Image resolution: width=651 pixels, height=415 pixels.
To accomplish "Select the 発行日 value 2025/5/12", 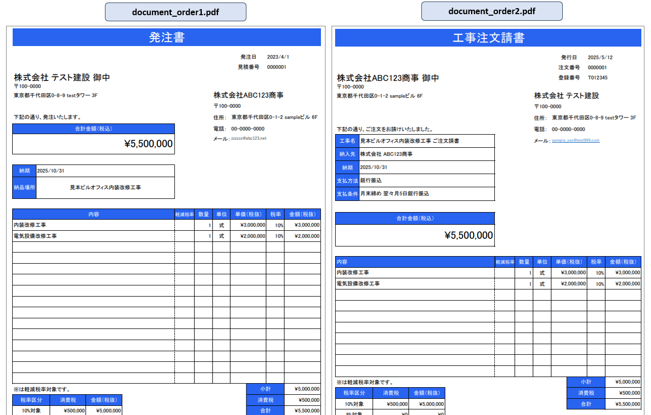I will point(600,58).
